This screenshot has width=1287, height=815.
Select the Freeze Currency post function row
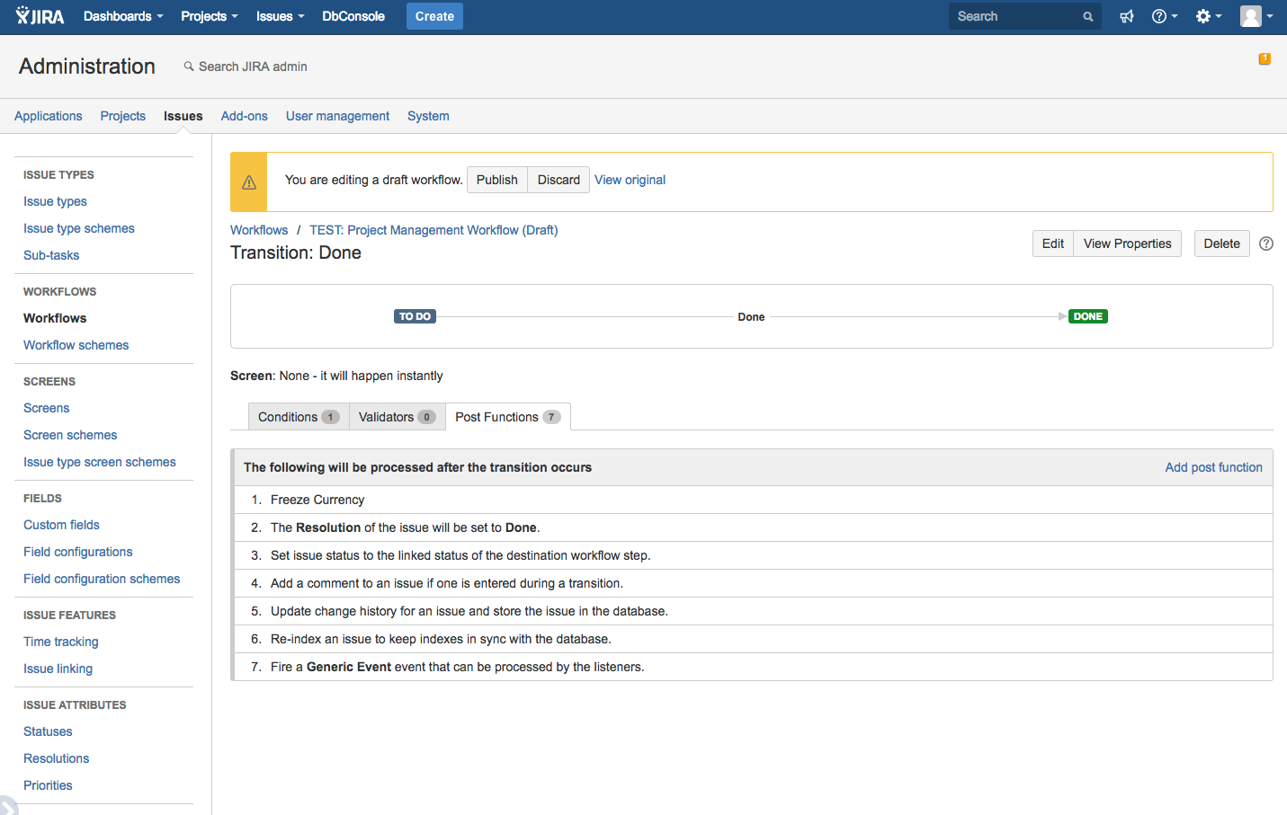pos(752,500)
